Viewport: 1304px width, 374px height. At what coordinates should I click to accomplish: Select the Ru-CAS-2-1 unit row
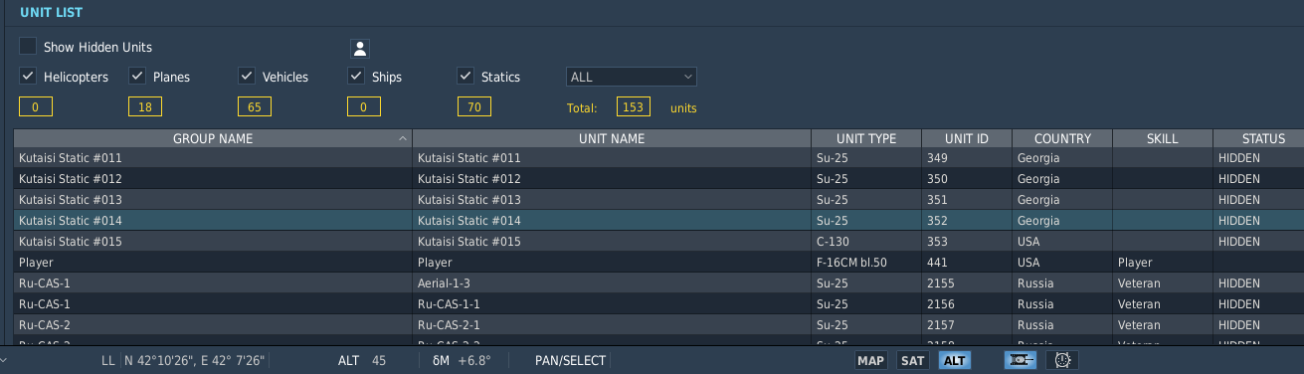click(x=658, y=325)
